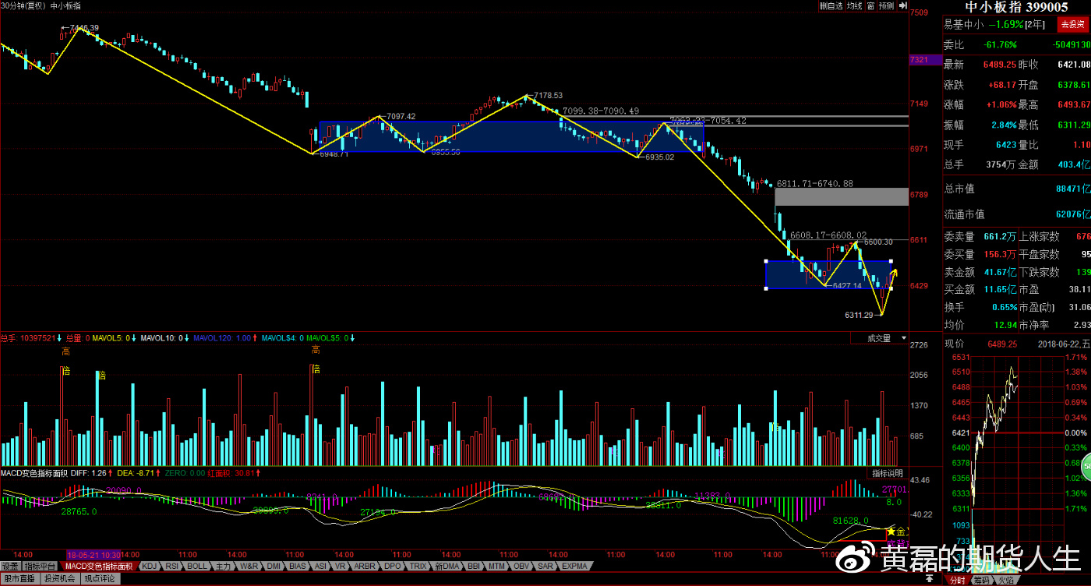Toggle the 均线 moving average display
The height and width of the screenshot is (586, 1091).
(x=855, y=6)
